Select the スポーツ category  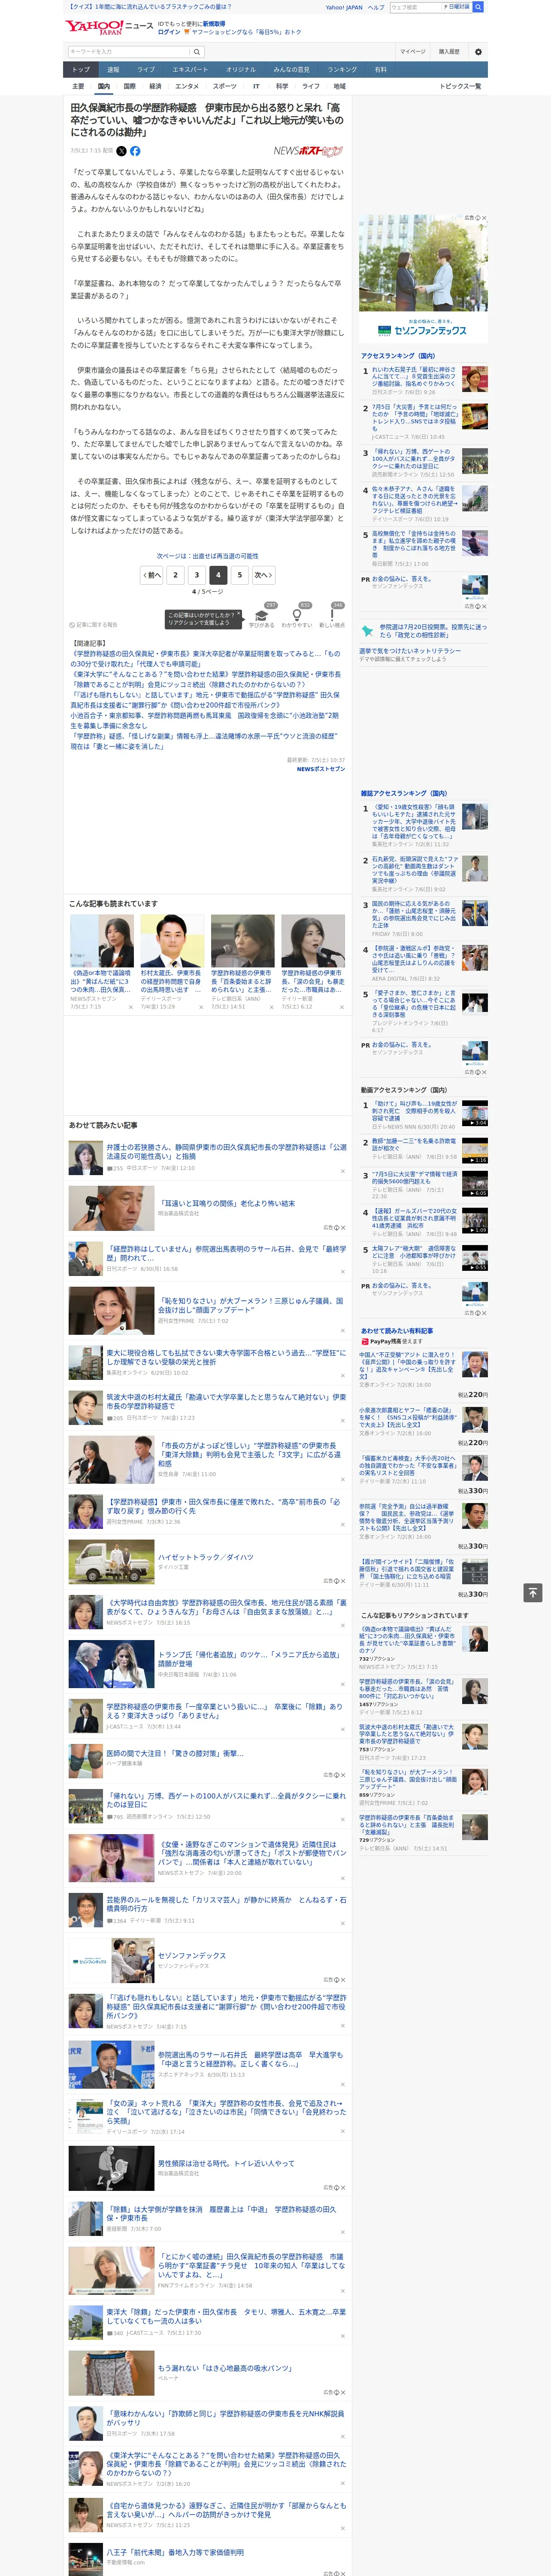coord(225,87)
